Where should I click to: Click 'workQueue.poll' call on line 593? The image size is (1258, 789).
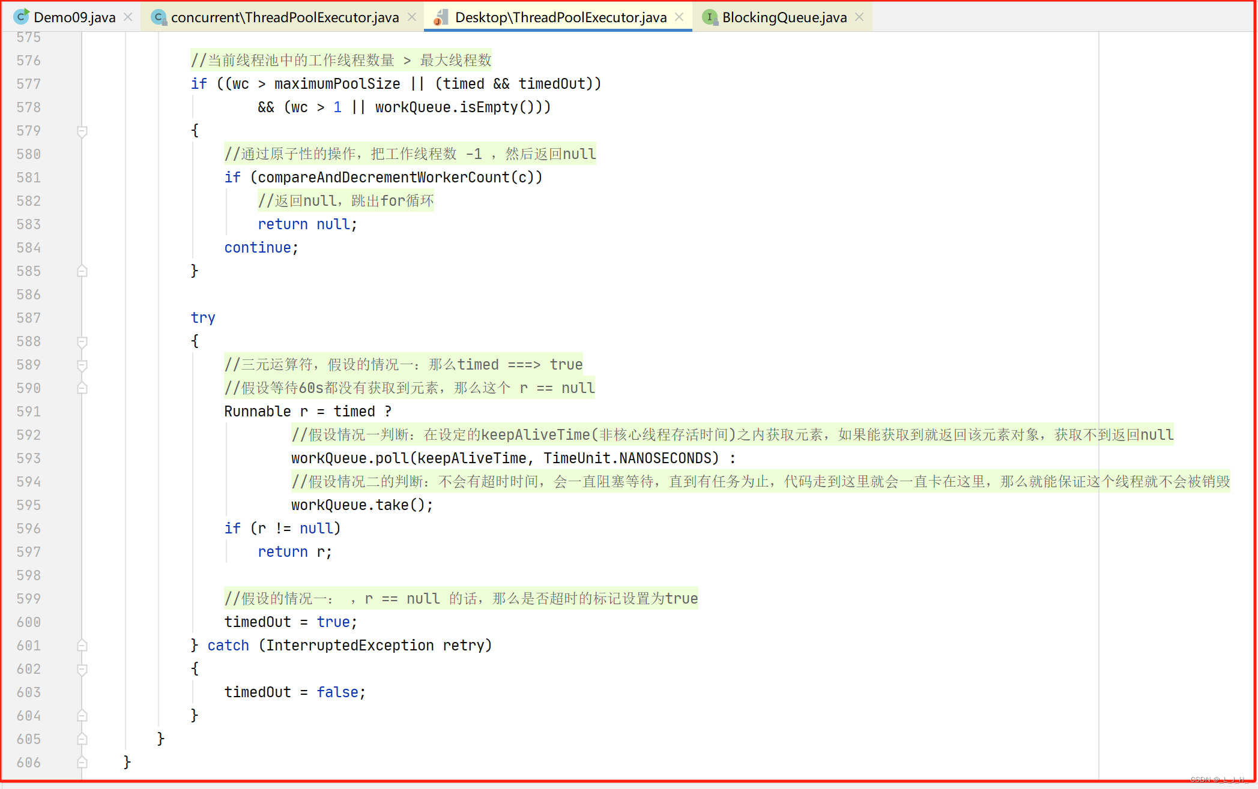pyautogui.click(x=350, y=458)
